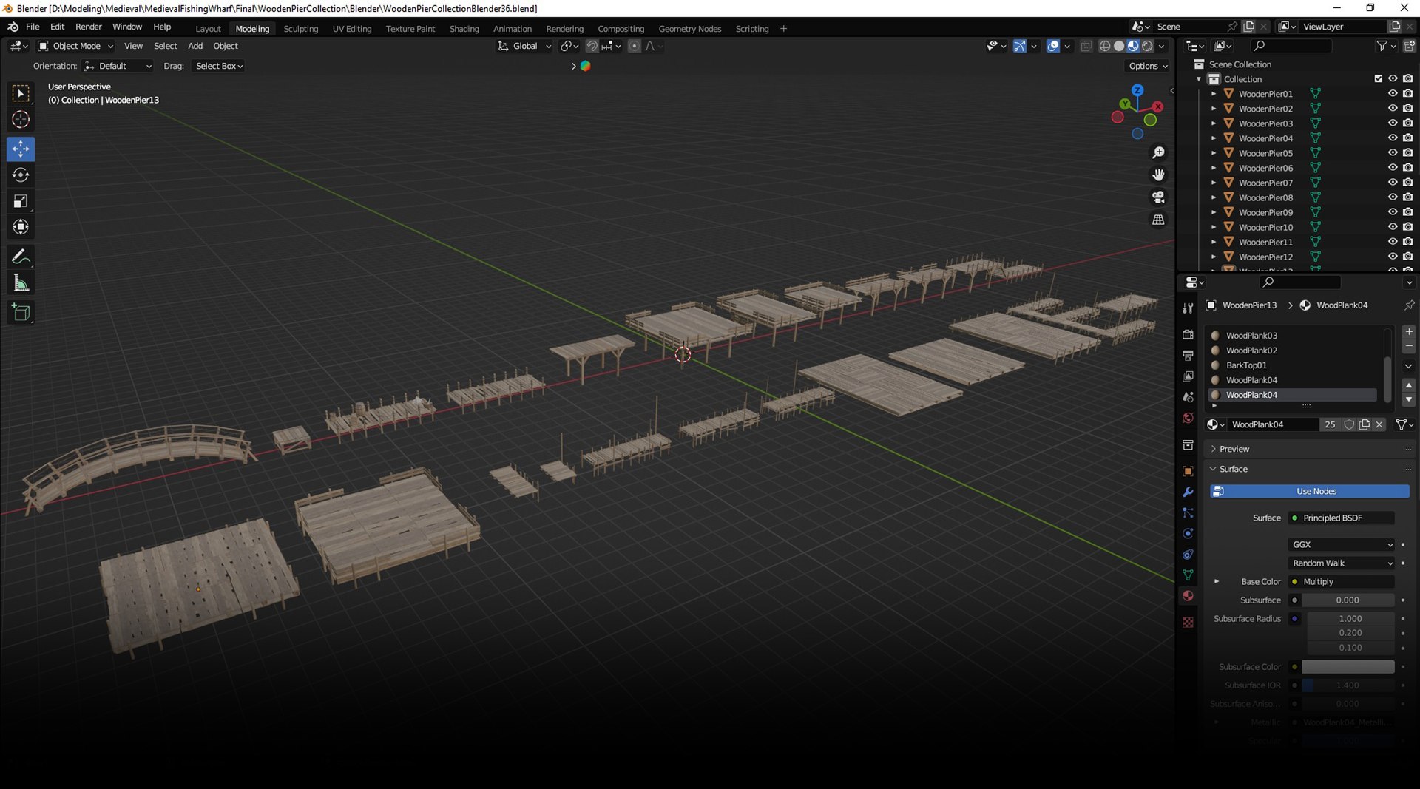Click the pan hand viewport icon
This screenshot has width=1420, height=789.
[1158, 175]
